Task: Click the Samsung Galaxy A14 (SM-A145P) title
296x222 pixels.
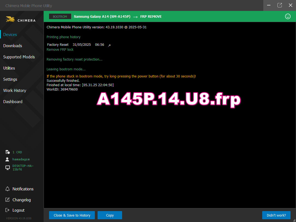Action: tap(102, 16)
